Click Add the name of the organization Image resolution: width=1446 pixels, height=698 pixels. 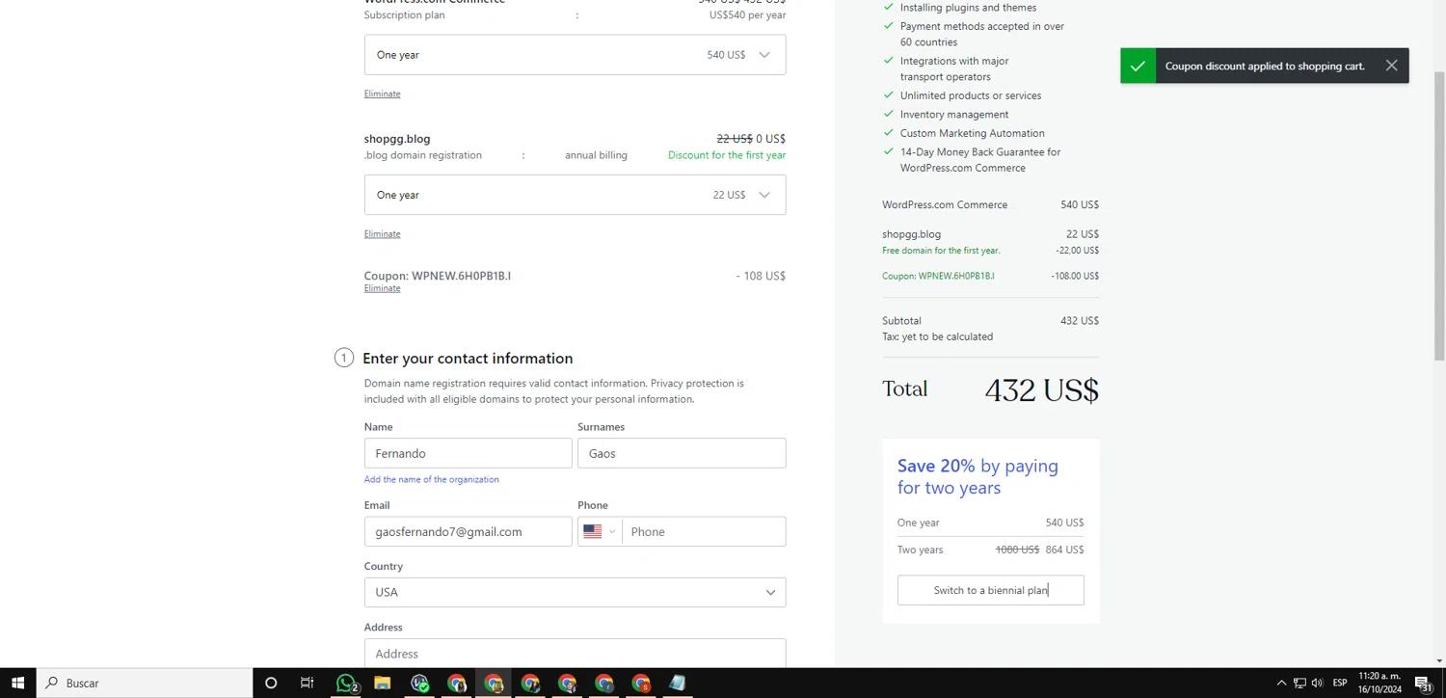[x=431, y=479]
